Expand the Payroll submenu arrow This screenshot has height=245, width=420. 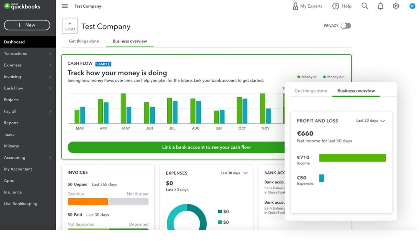click(x=51, y=111)
